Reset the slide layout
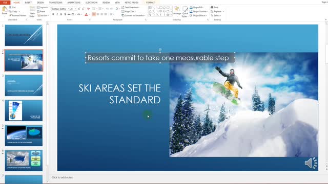Viewport: 328px width, 184px height. [41, 11]
